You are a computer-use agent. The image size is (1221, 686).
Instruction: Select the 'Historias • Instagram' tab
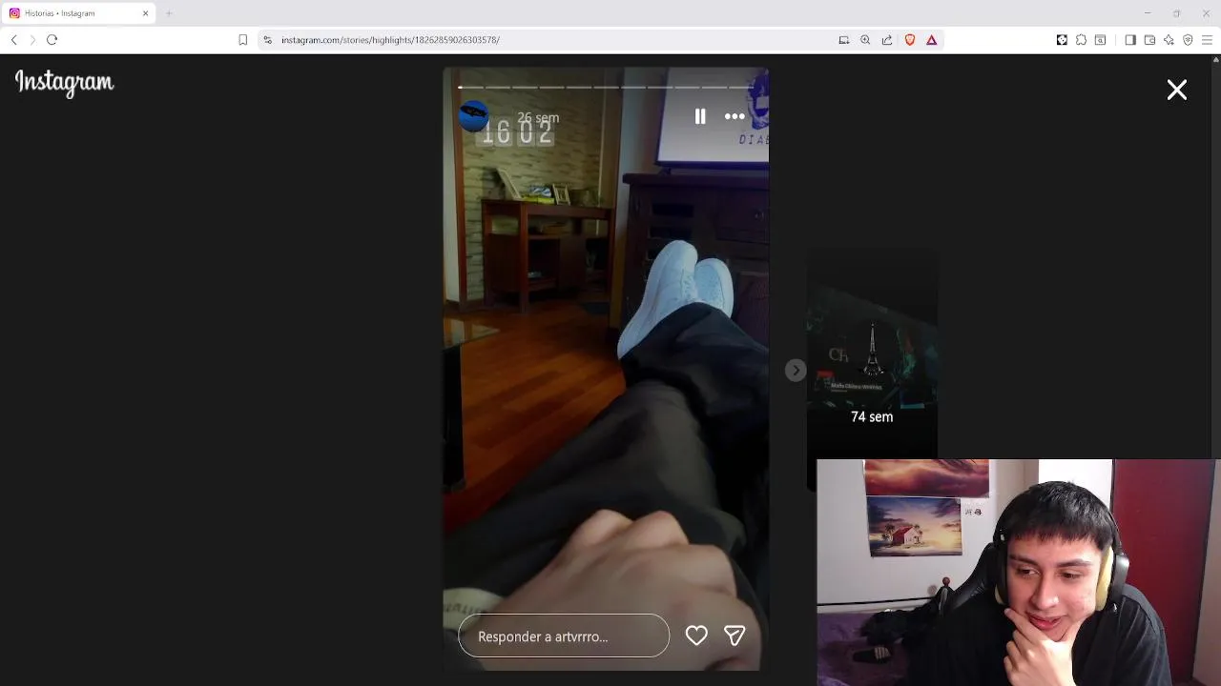[80, 13]
